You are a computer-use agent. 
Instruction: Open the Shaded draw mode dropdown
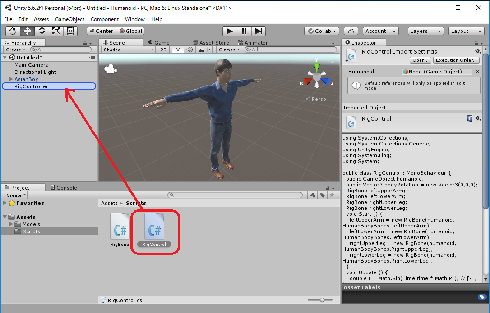tap(128, 50)
